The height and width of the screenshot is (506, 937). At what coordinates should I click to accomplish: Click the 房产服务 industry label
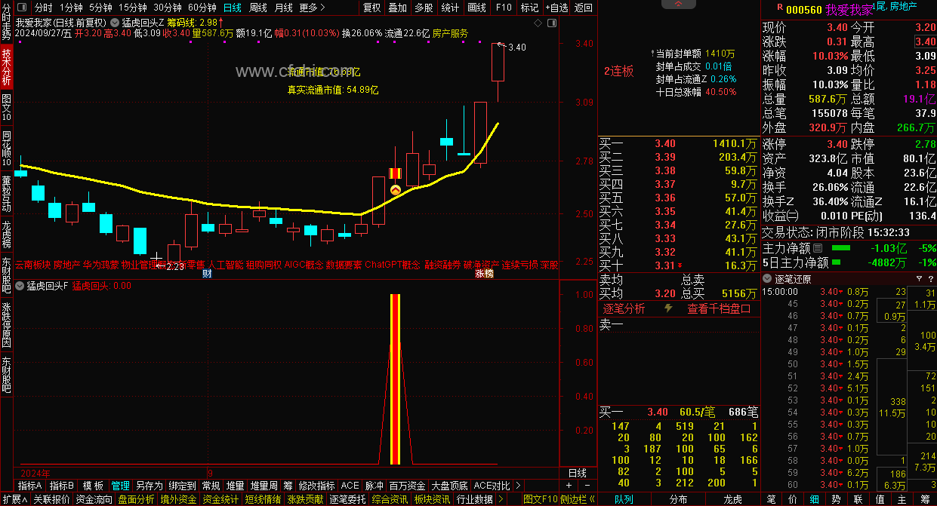[450, 34]
